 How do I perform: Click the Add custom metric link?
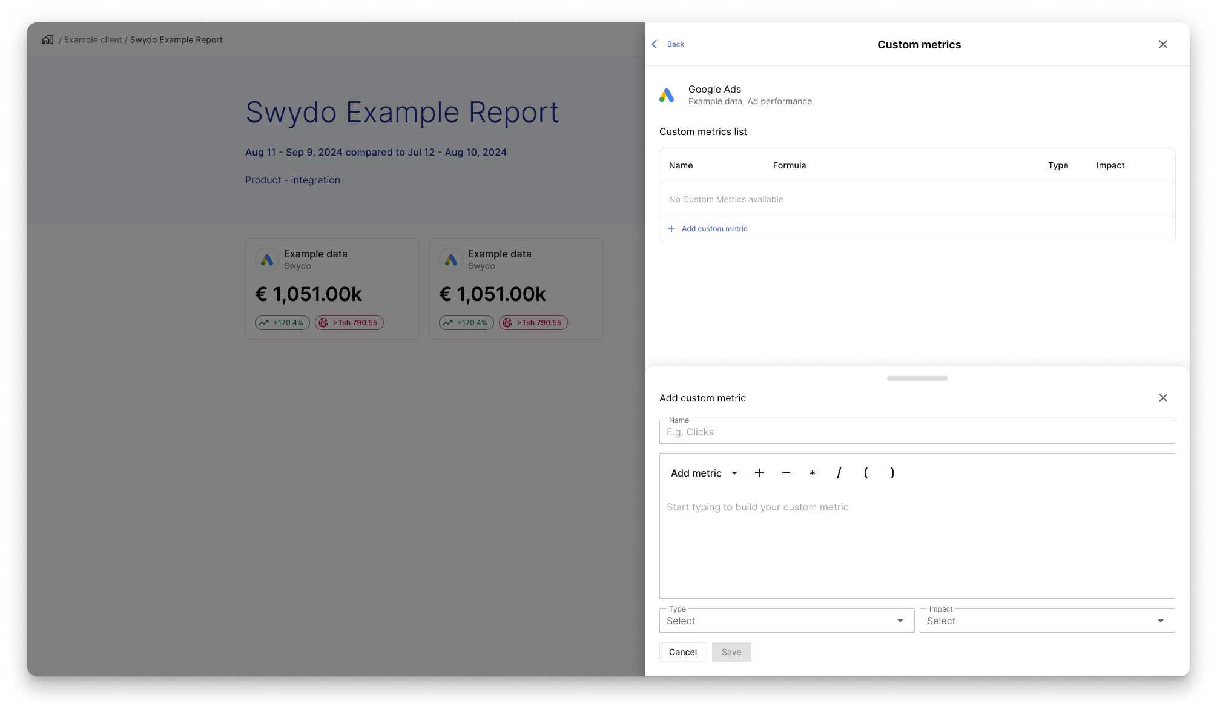coord(714,229)
